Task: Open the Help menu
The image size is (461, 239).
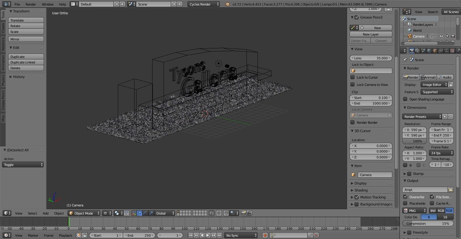Action: tap(62, 4)
